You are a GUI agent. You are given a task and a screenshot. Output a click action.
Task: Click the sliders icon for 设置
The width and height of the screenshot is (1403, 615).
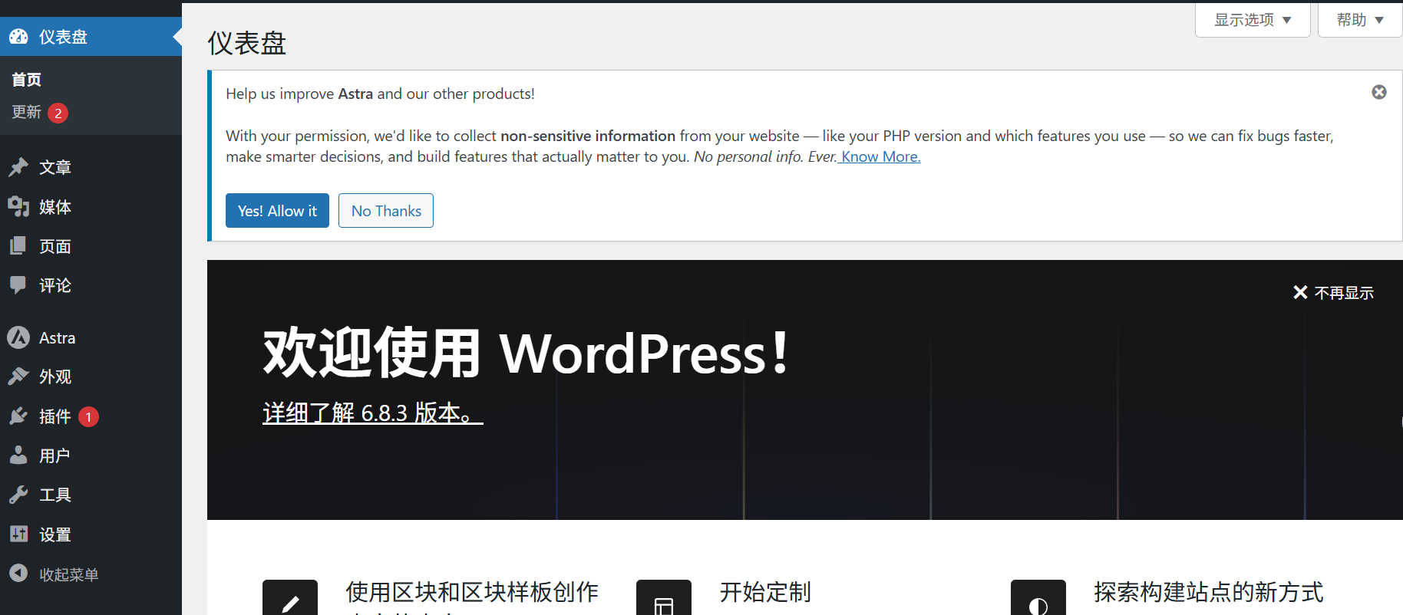pyautogui.click(x=18, y=534)
